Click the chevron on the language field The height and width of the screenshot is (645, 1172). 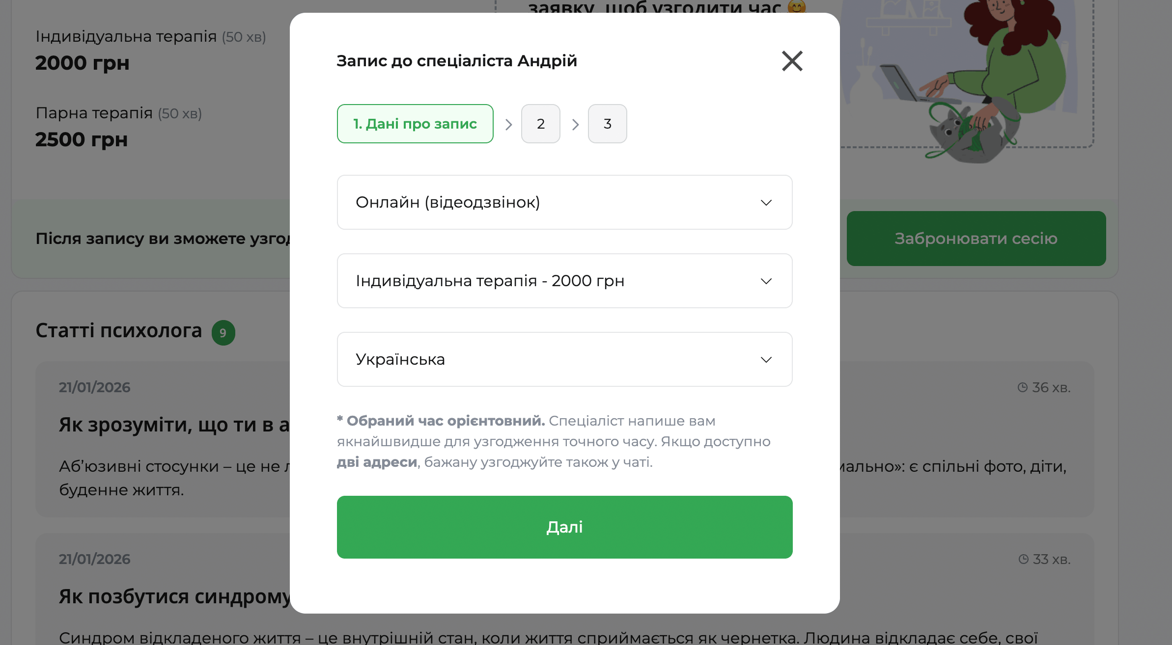(765, 359)
